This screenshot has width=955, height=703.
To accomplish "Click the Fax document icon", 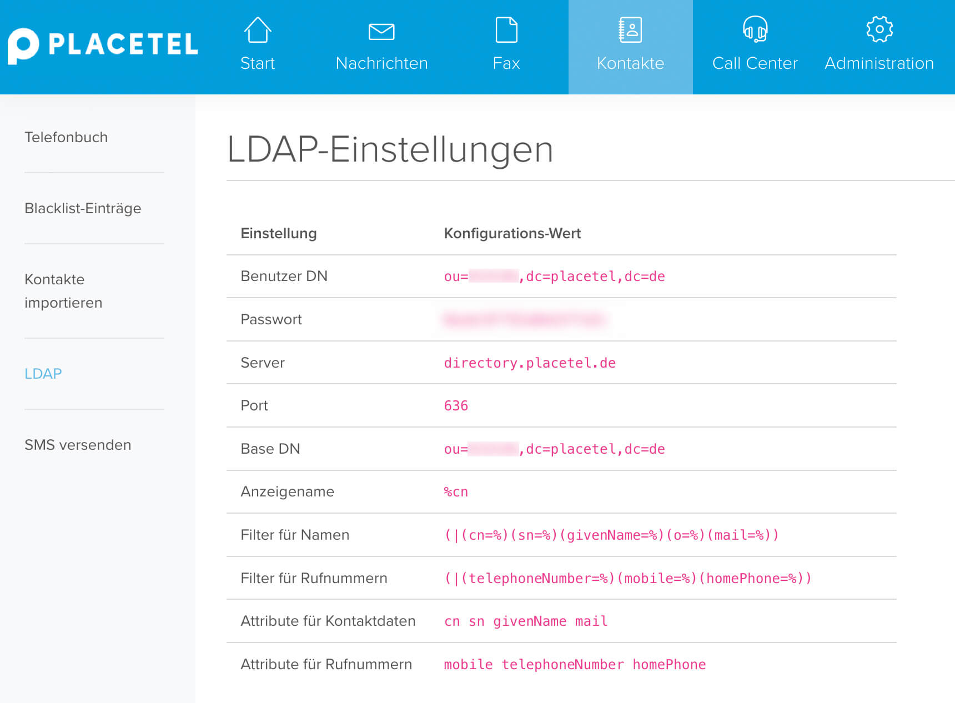I will (506, 31).
